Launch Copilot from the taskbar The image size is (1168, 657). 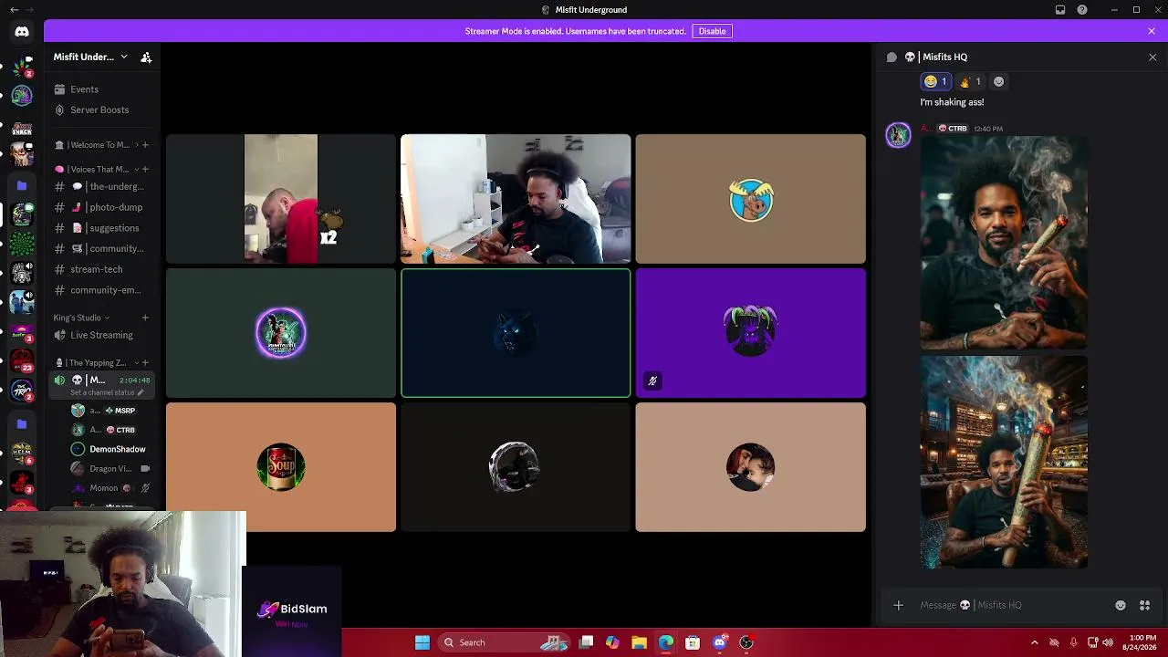coord(612,642)
